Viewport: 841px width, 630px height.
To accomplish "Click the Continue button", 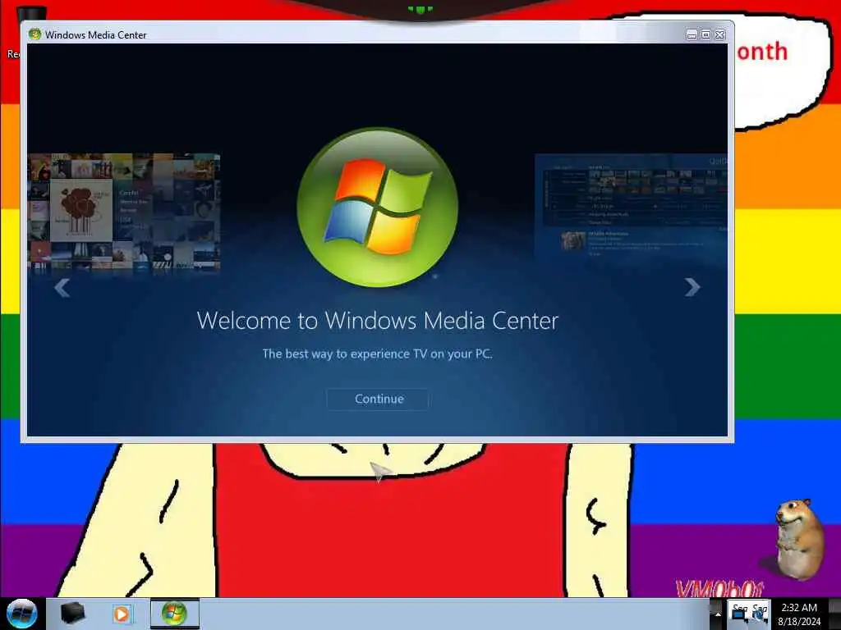I will (378, 399).
